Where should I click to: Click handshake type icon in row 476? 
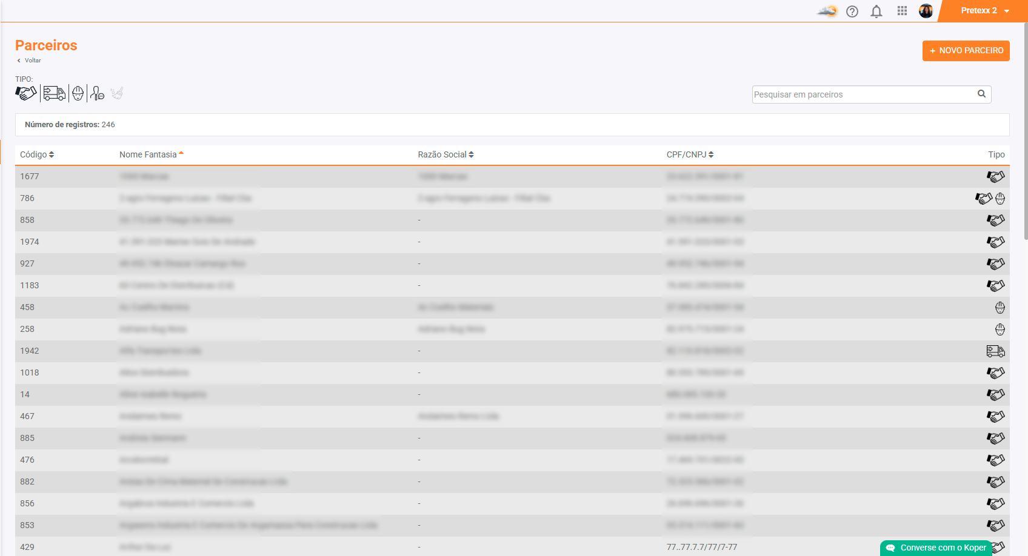point(995,460)
